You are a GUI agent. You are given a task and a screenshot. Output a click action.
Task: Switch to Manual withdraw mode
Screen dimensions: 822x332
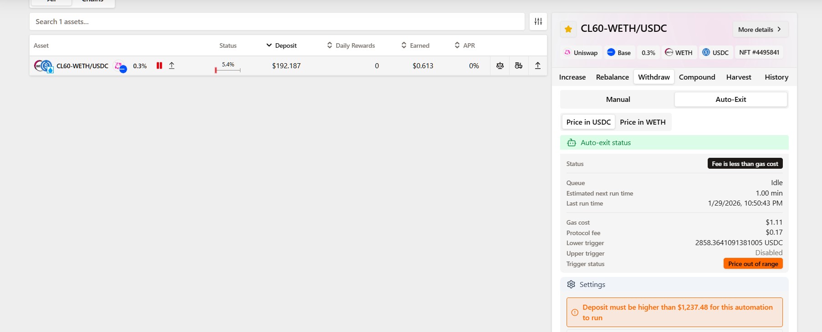(x=618, y=100)
